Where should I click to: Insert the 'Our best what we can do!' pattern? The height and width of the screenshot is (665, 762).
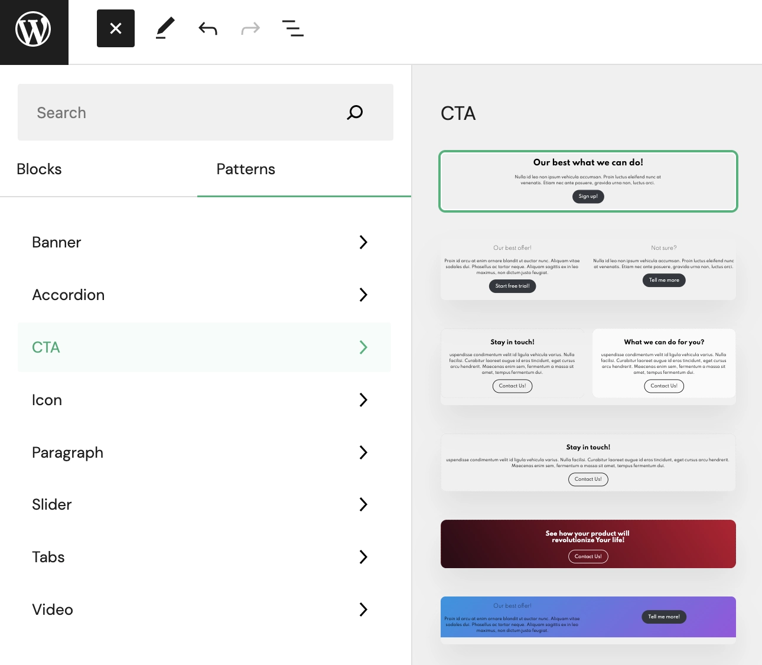(x=588, y=181)
